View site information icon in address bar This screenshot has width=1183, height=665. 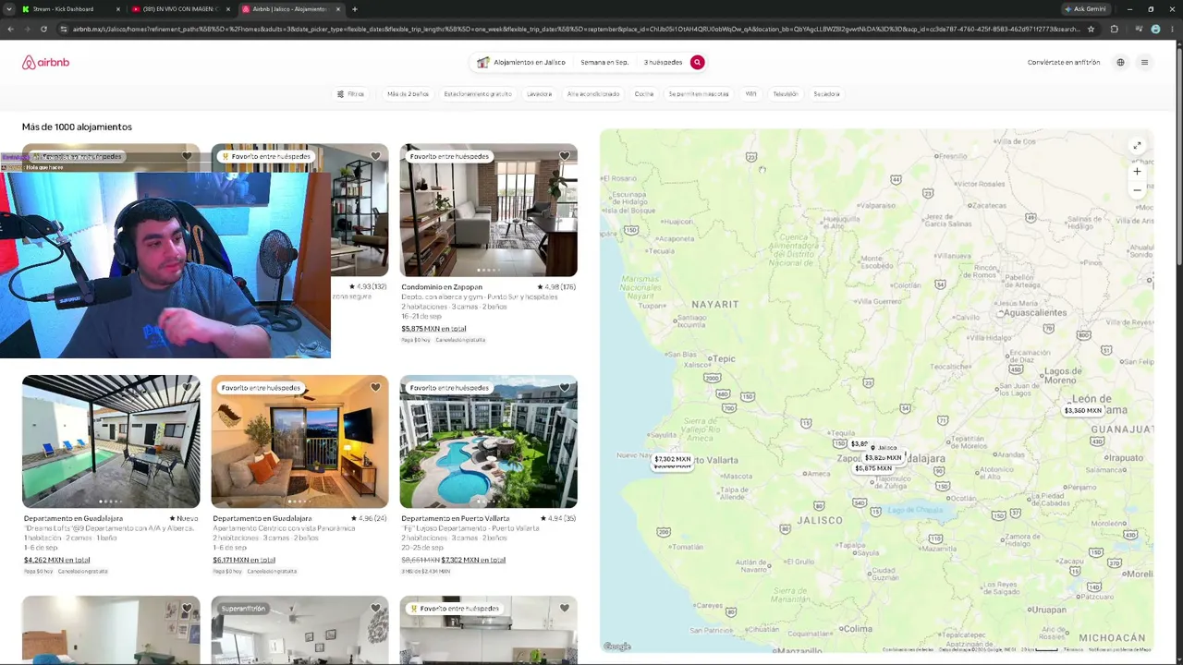pyautogui.click(x=63, y=29)
